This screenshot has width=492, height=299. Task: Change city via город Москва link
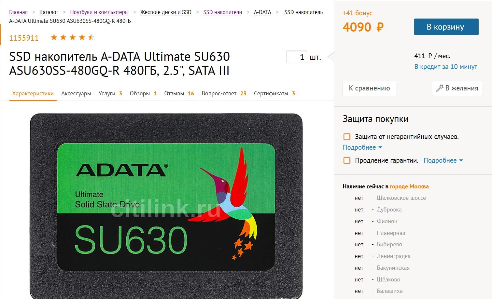[x=409, y=186]
